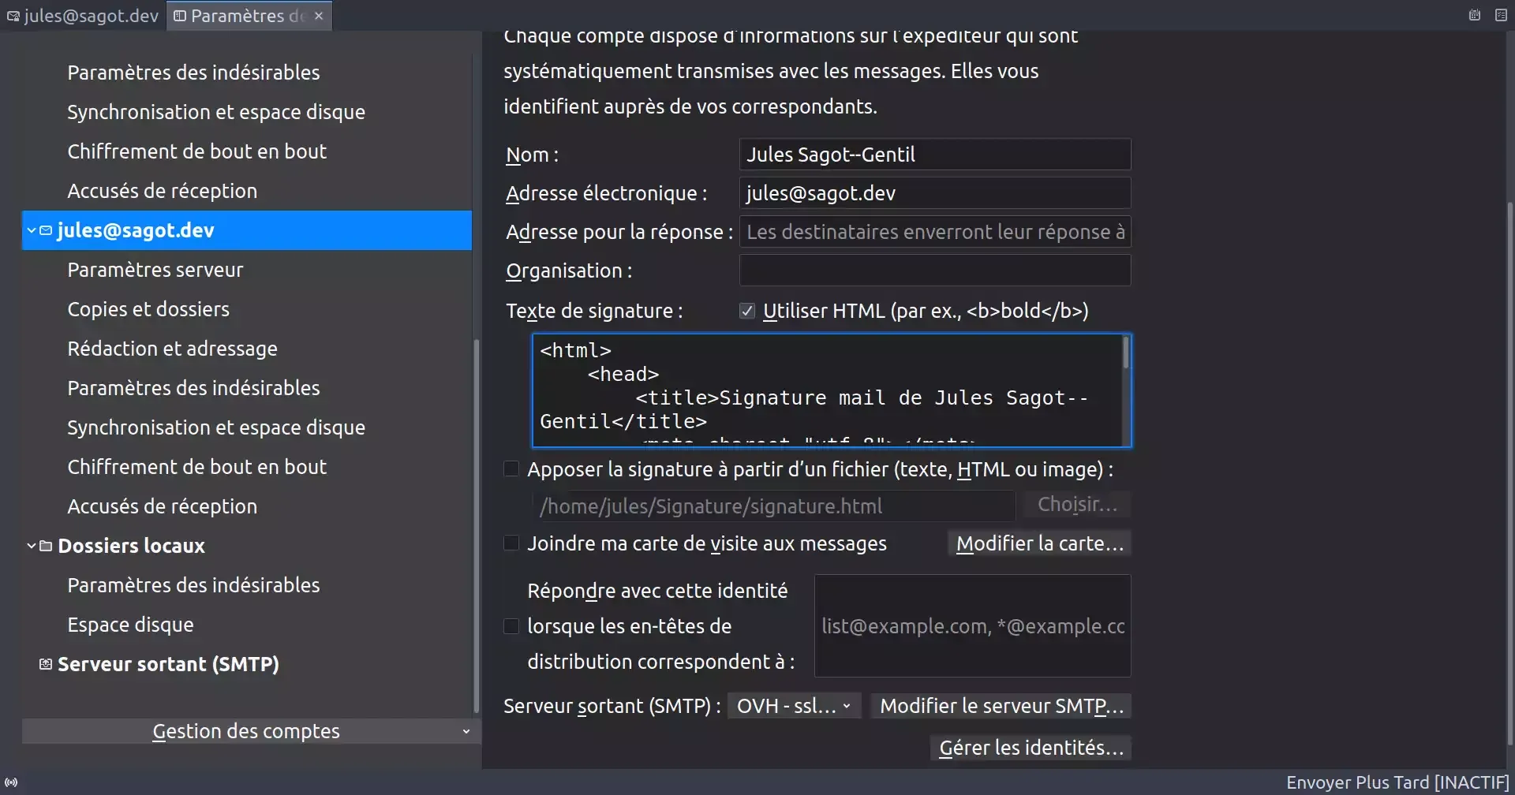Check Joindre ma carte de visite aux messages
Screen dimensions: 1515x795
coord(511,543)
